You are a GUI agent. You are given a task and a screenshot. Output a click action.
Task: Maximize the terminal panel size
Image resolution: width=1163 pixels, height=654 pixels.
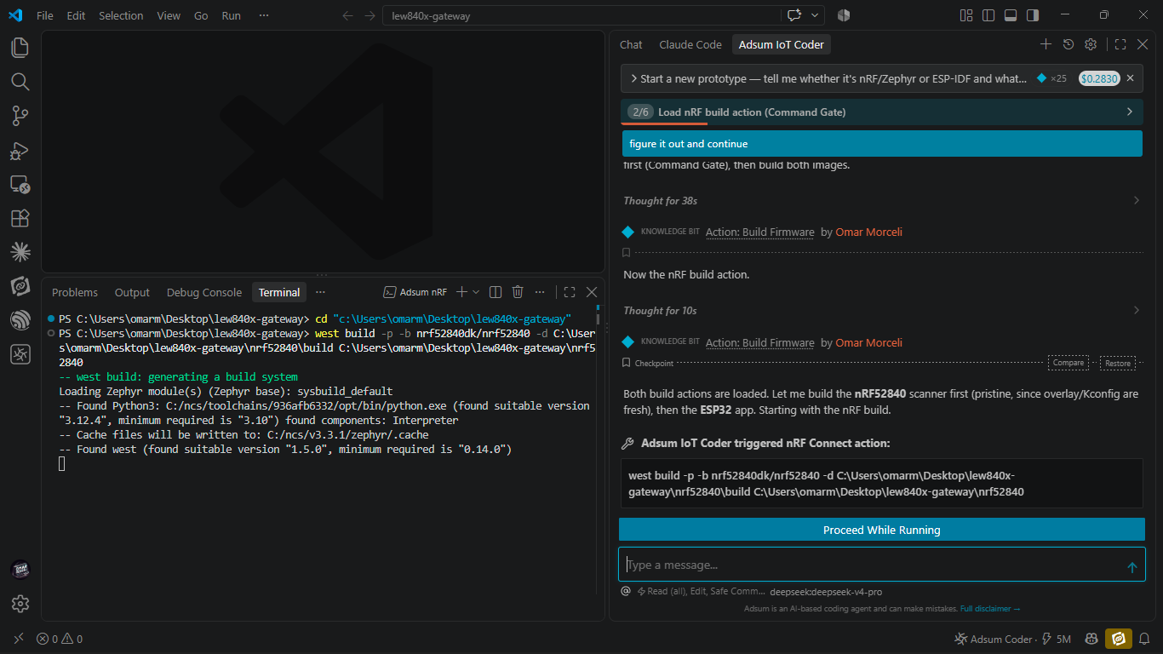point(570,292)
